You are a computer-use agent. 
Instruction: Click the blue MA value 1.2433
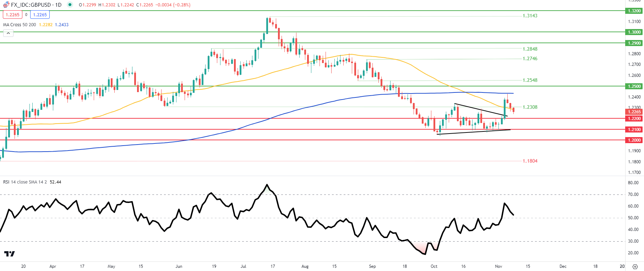(x=62, y=24)
